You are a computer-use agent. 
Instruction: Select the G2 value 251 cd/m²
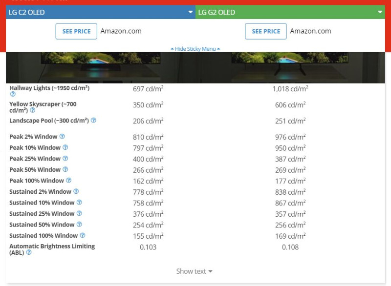[290, 121]
